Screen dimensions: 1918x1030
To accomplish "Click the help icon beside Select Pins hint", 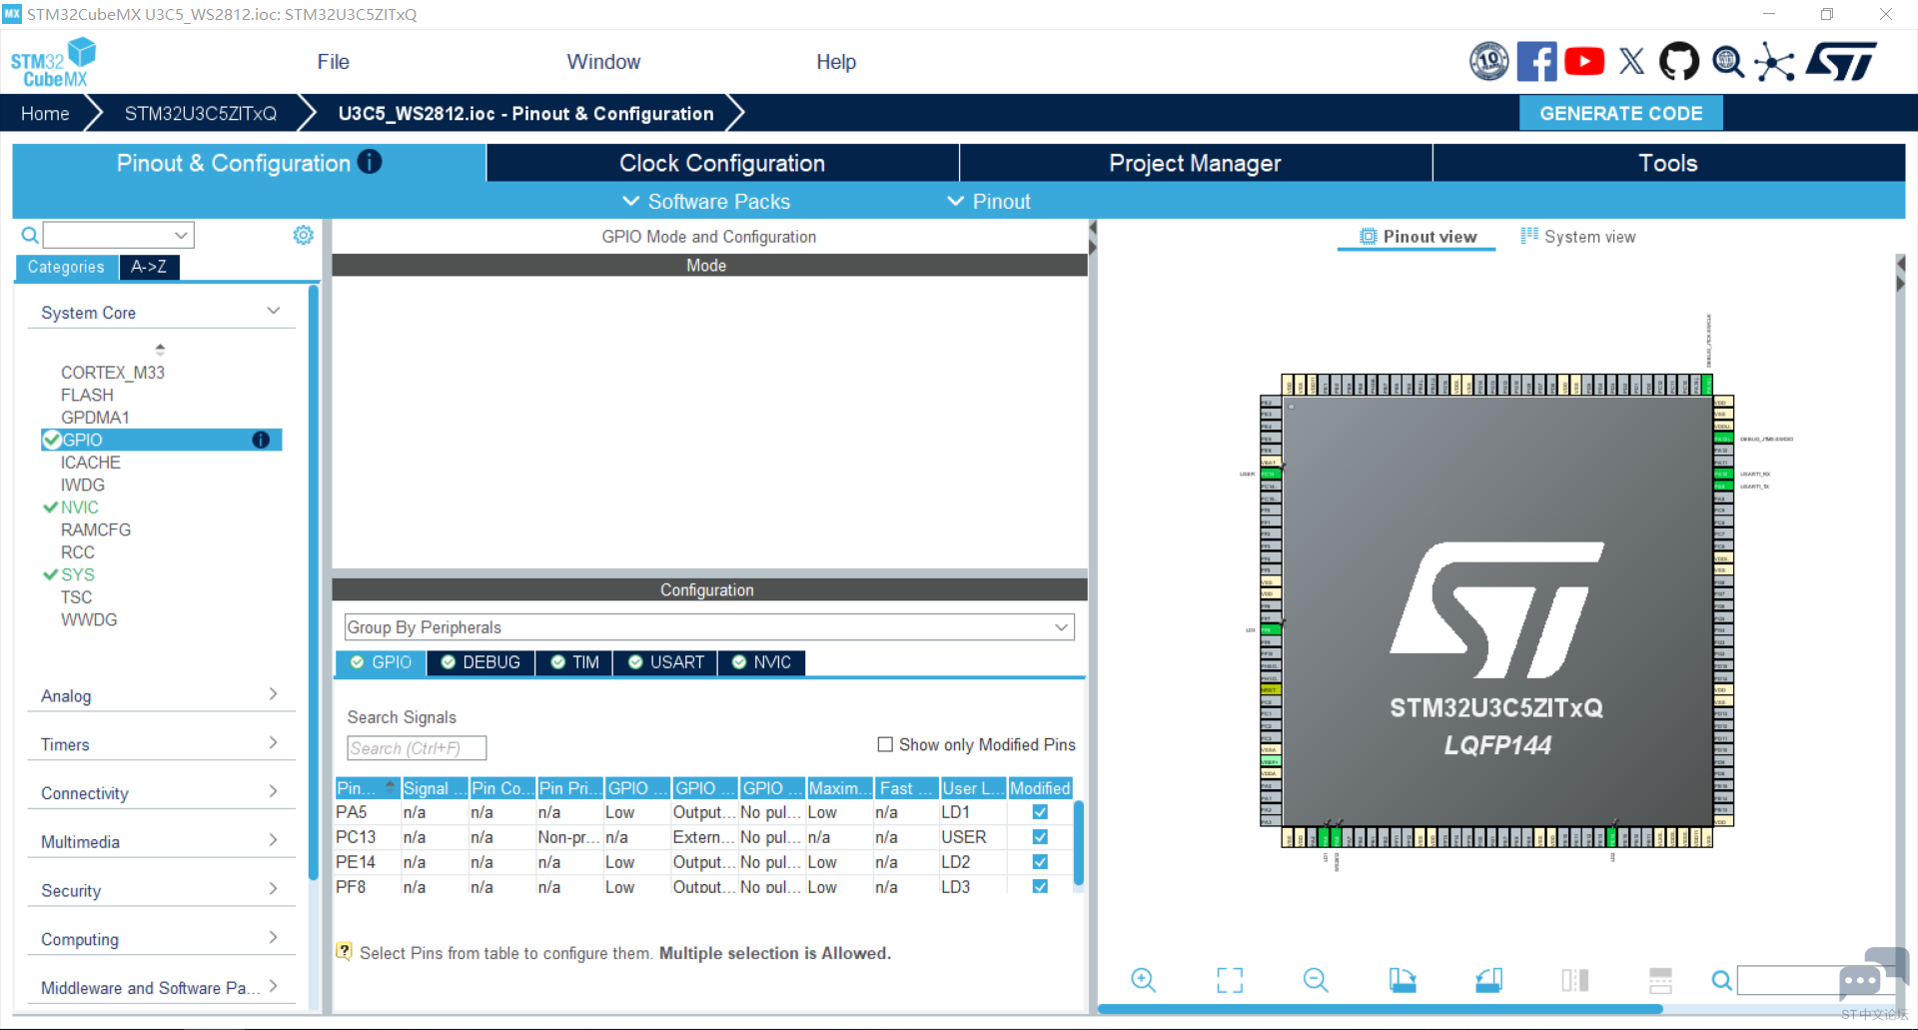I will tap(344, 951).
